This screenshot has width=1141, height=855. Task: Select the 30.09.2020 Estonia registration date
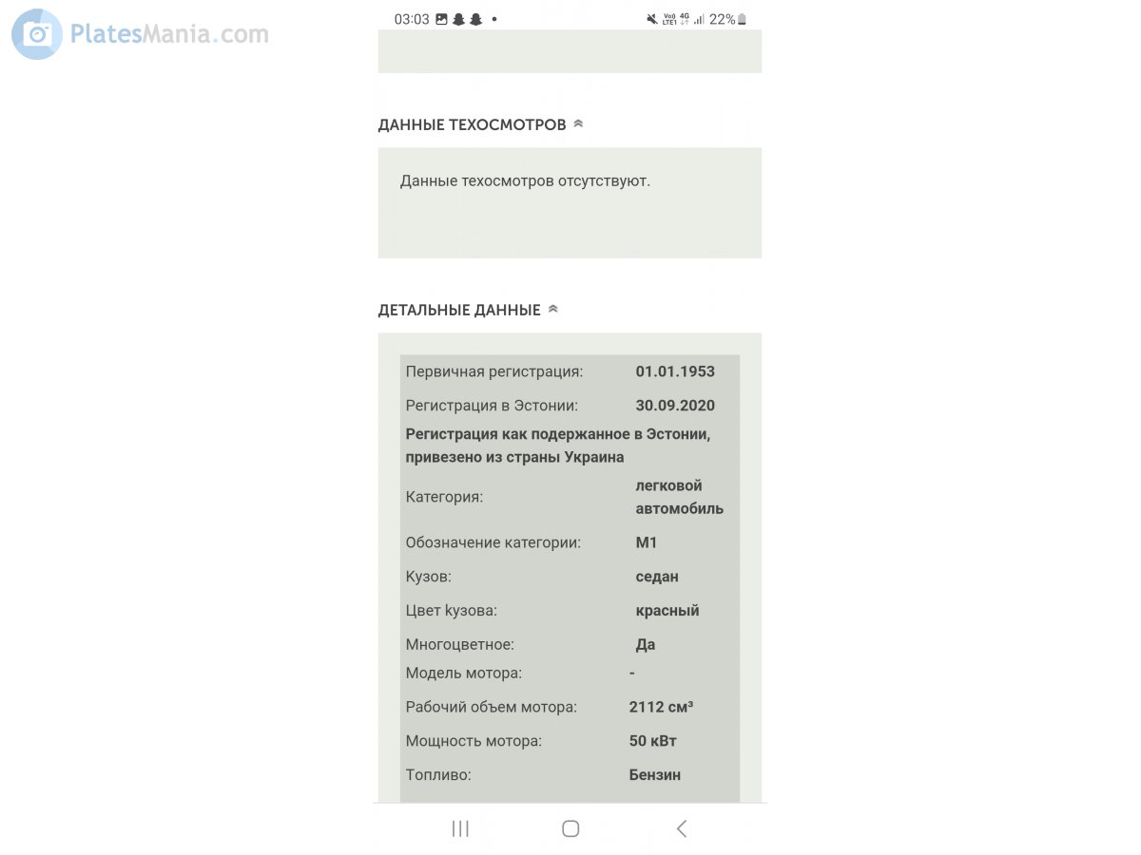[x=675, y=406]
